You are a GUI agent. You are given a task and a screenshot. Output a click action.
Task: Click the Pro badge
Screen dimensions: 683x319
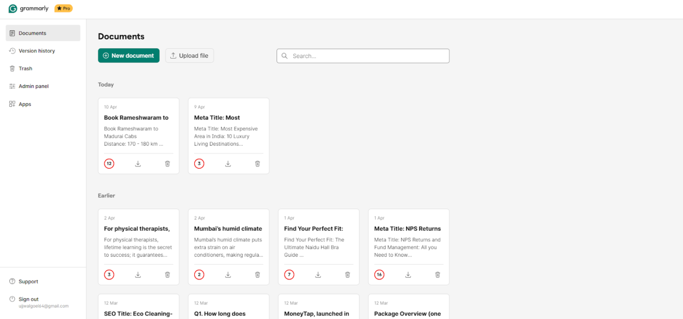[63, 9]
